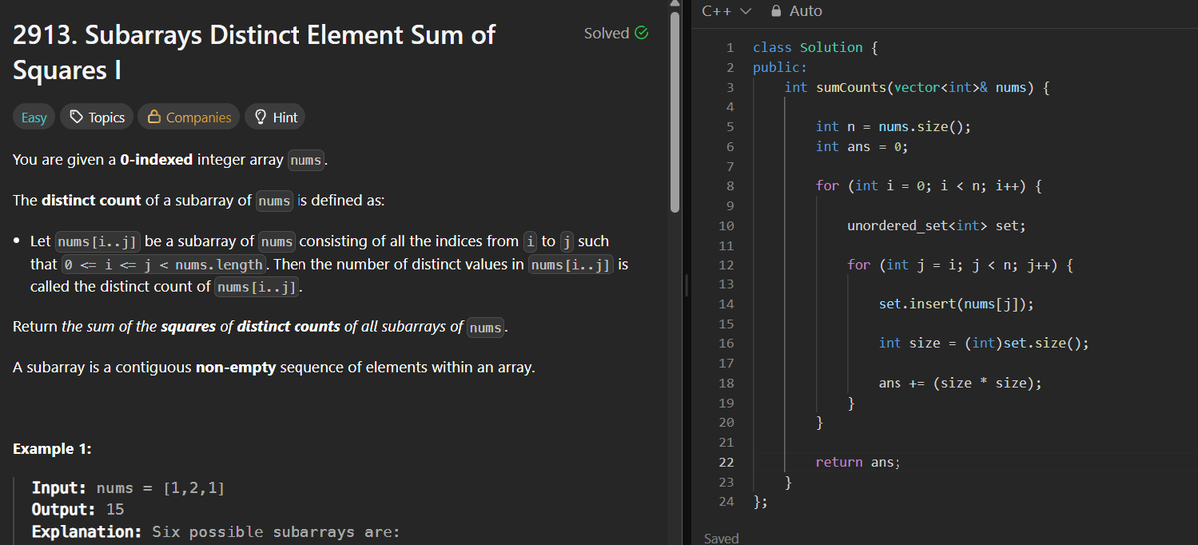The image size is (1198, 545).
Task: Click line number 24 in the gutter
Action: (727, 501)
